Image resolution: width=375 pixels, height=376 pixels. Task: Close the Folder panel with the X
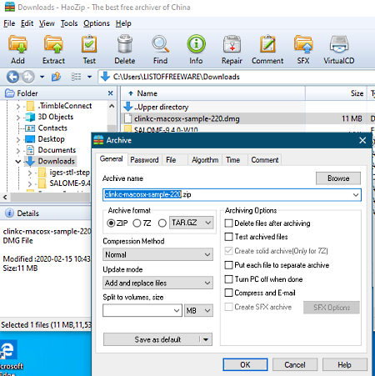(x=111, y=93)
